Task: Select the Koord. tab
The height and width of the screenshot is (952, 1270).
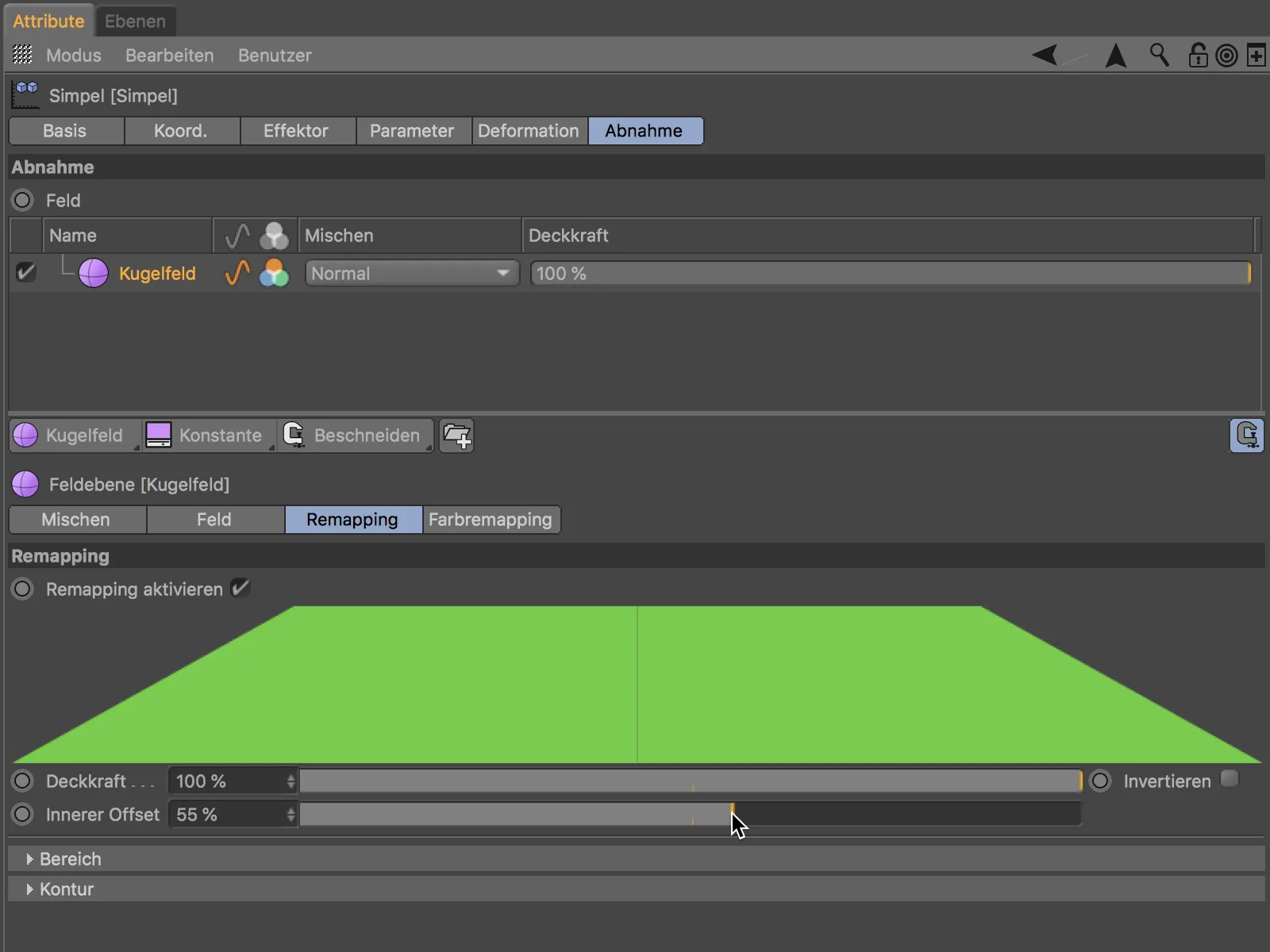Action: click(183, 131)
